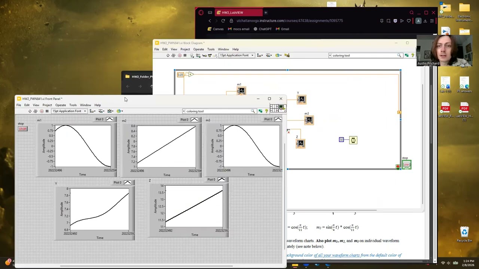Viewport: 479px width, 269px height.
Task: Click the Y chart Plot 0 legend swatch
Action: click(x=127, y=182)
